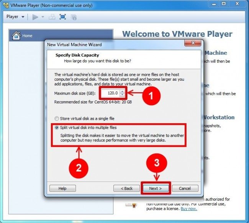
Task: Maximize the VMware Player window
Action: pyautogui.click(x=224, y=4)
